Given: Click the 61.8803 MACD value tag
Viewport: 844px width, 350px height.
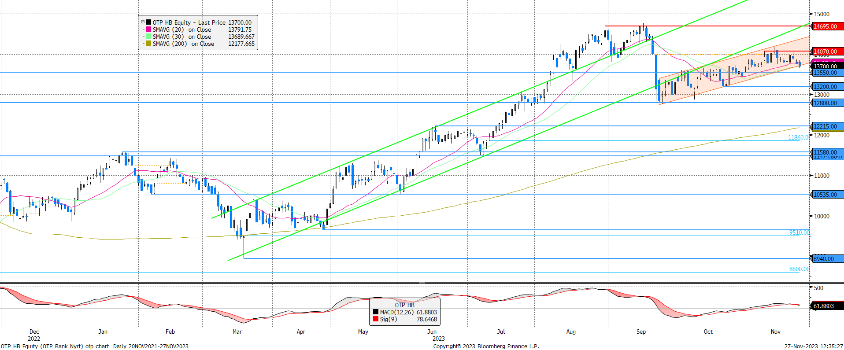Looking at the screenshot, I should (x=827, y=306).
